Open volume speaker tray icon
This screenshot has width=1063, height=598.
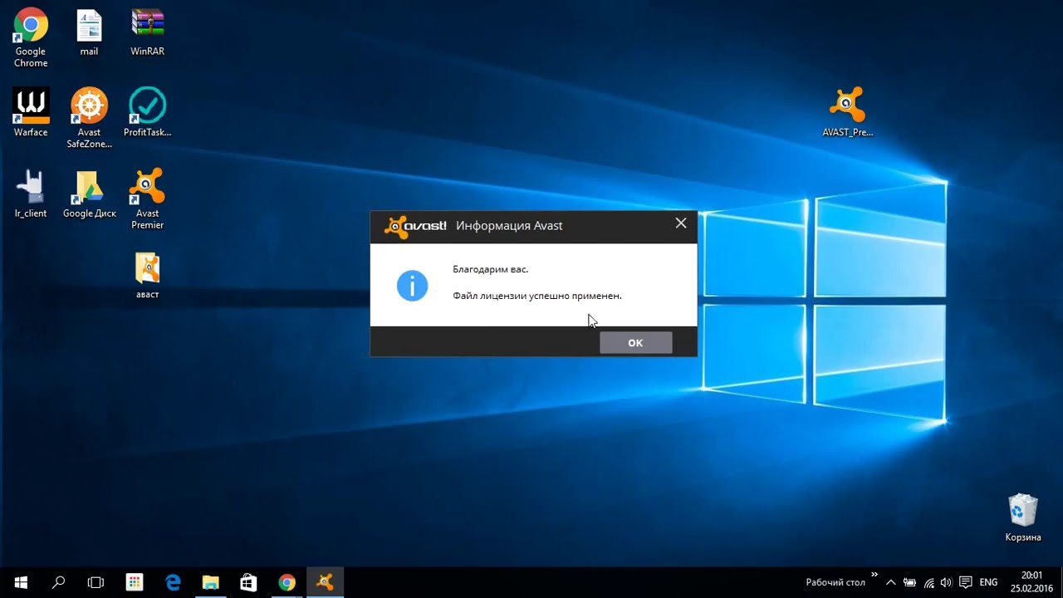pyautogui.click(x=947, y=583)
